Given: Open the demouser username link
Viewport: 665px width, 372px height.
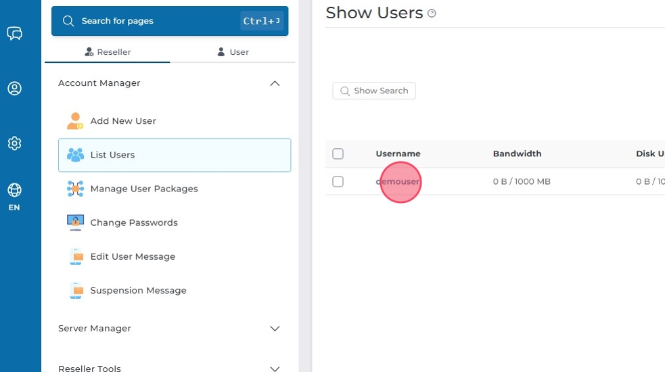Looking at the screenshot, I should coord(398,181).
